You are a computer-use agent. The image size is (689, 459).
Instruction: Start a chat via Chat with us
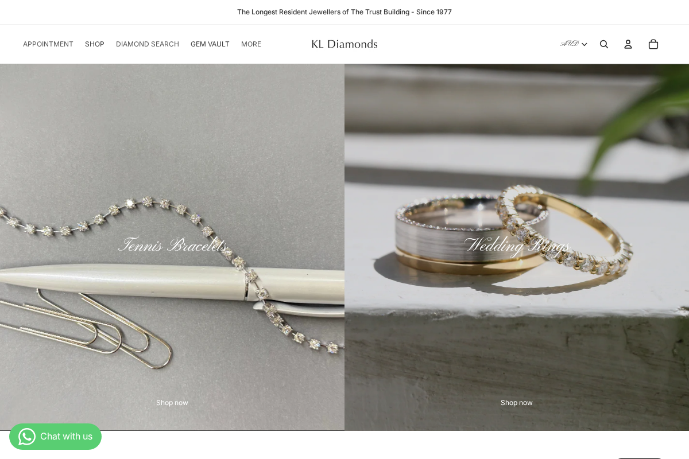55,437
